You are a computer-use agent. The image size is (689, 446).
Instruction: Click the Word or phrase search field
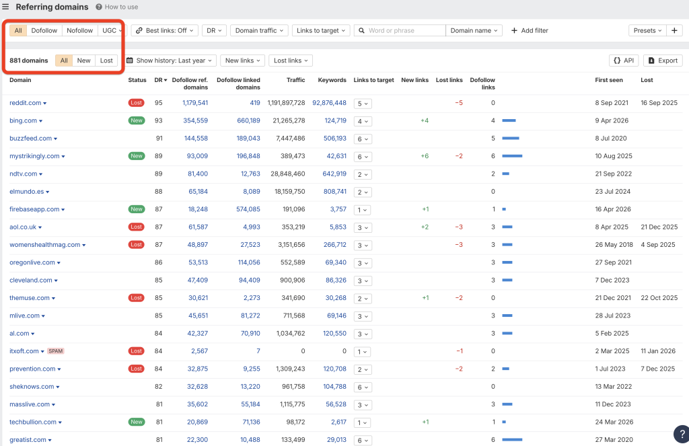pyautogui.click(x=400, y=30)
